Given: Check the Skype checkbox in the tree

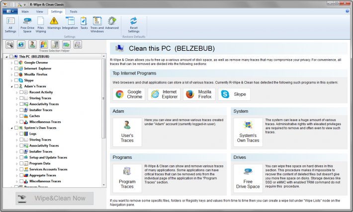Looking at the screenshot, I should (16, 80).
